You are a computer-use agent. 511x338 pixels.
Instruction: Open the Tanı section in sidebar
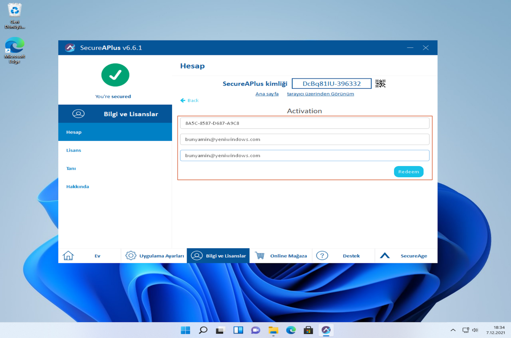point(115,168)
